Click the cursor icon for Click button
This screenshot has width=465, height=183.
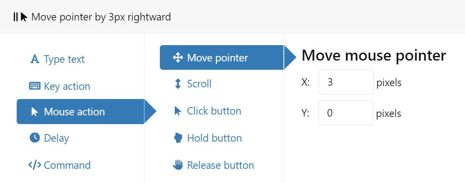[x=178, y=111]
